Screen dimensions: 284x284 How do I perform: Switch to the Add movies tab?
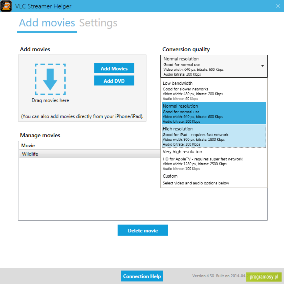click(47, 23)
